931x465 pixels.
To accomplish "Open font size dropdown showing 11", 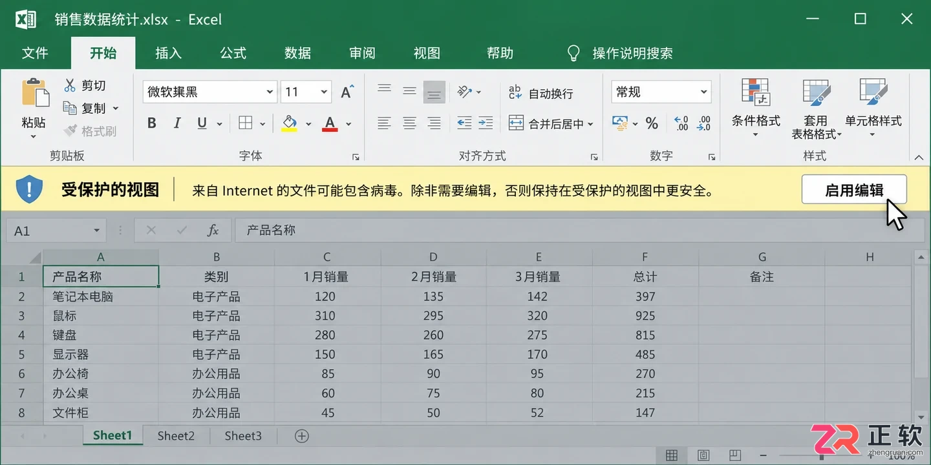I will [324, 92].
